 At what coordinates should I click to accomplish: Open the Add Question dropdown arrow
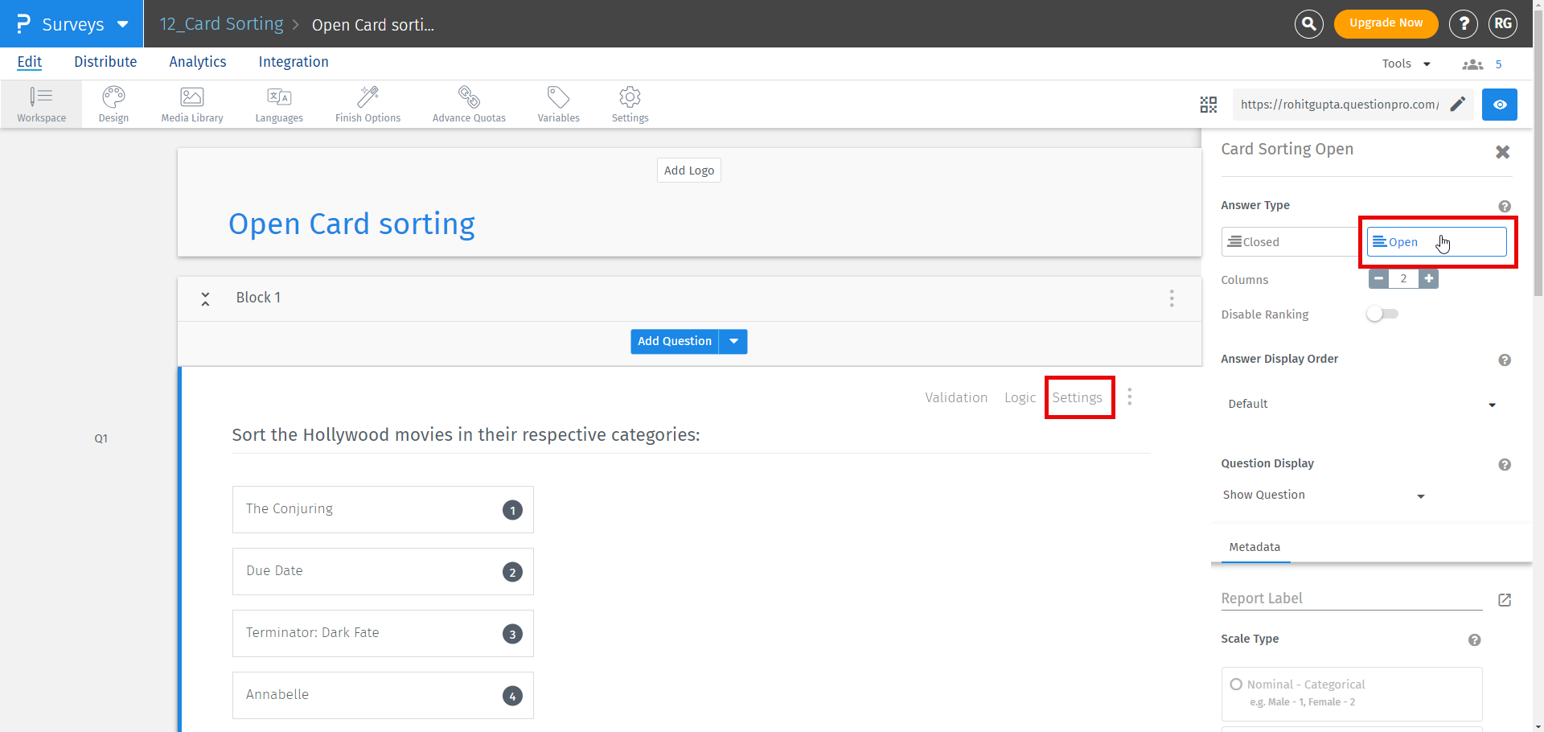(733, 341)
